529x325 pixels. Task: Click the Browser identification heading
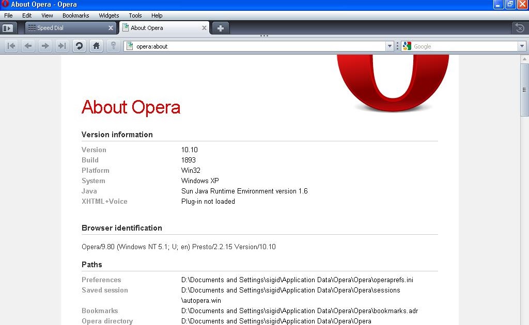[x=122, y=228]
